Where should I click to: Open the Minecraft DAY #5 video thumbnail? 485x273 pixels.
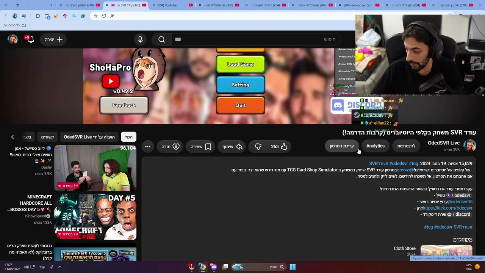95,217
